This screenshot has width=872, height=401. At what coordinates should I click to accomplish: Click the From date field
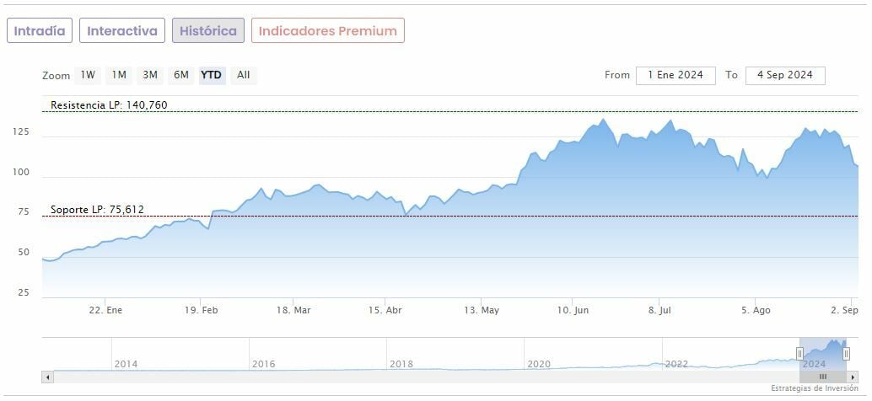pos(675,75)
